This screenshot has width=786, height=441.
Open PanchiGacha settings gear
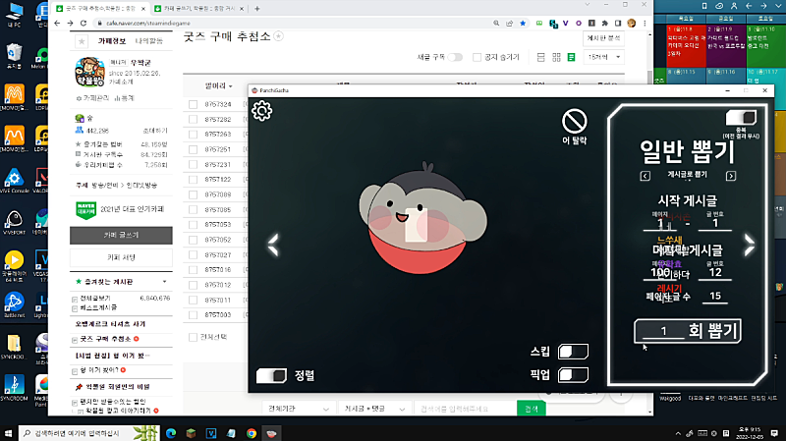coord(262,111)
